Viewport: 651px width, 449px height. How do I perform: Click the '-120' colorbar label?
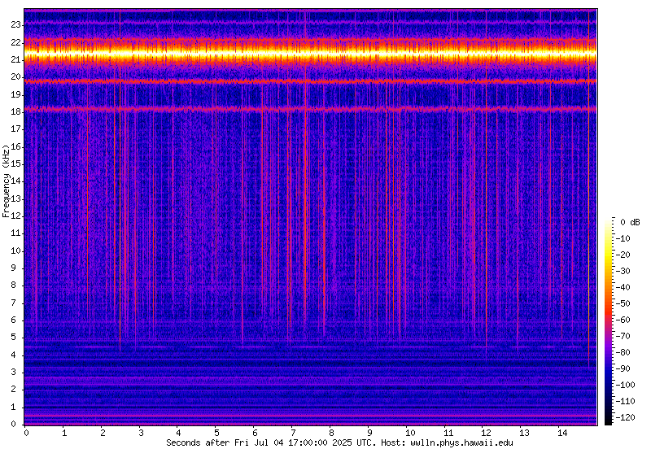click(x=624, y=417)
